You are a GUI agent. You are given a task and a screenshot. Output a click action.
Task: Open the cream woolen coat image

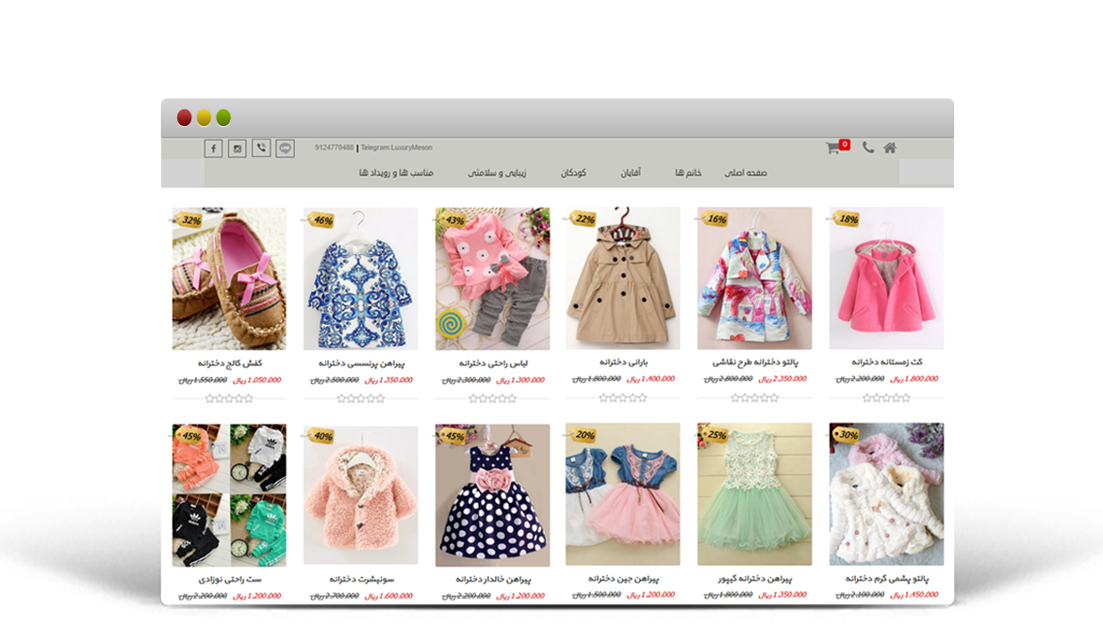[x=886, y=494]
